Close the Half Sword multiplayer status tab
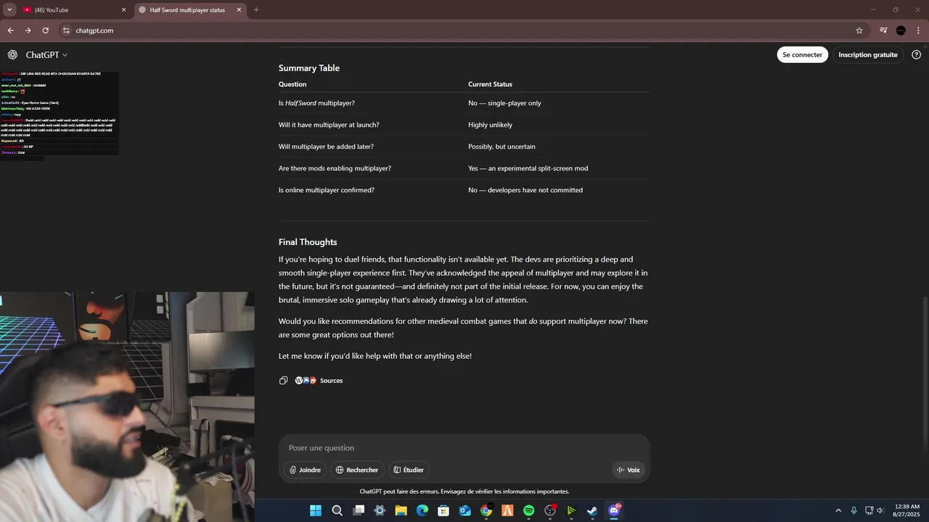 pos(240,10)
